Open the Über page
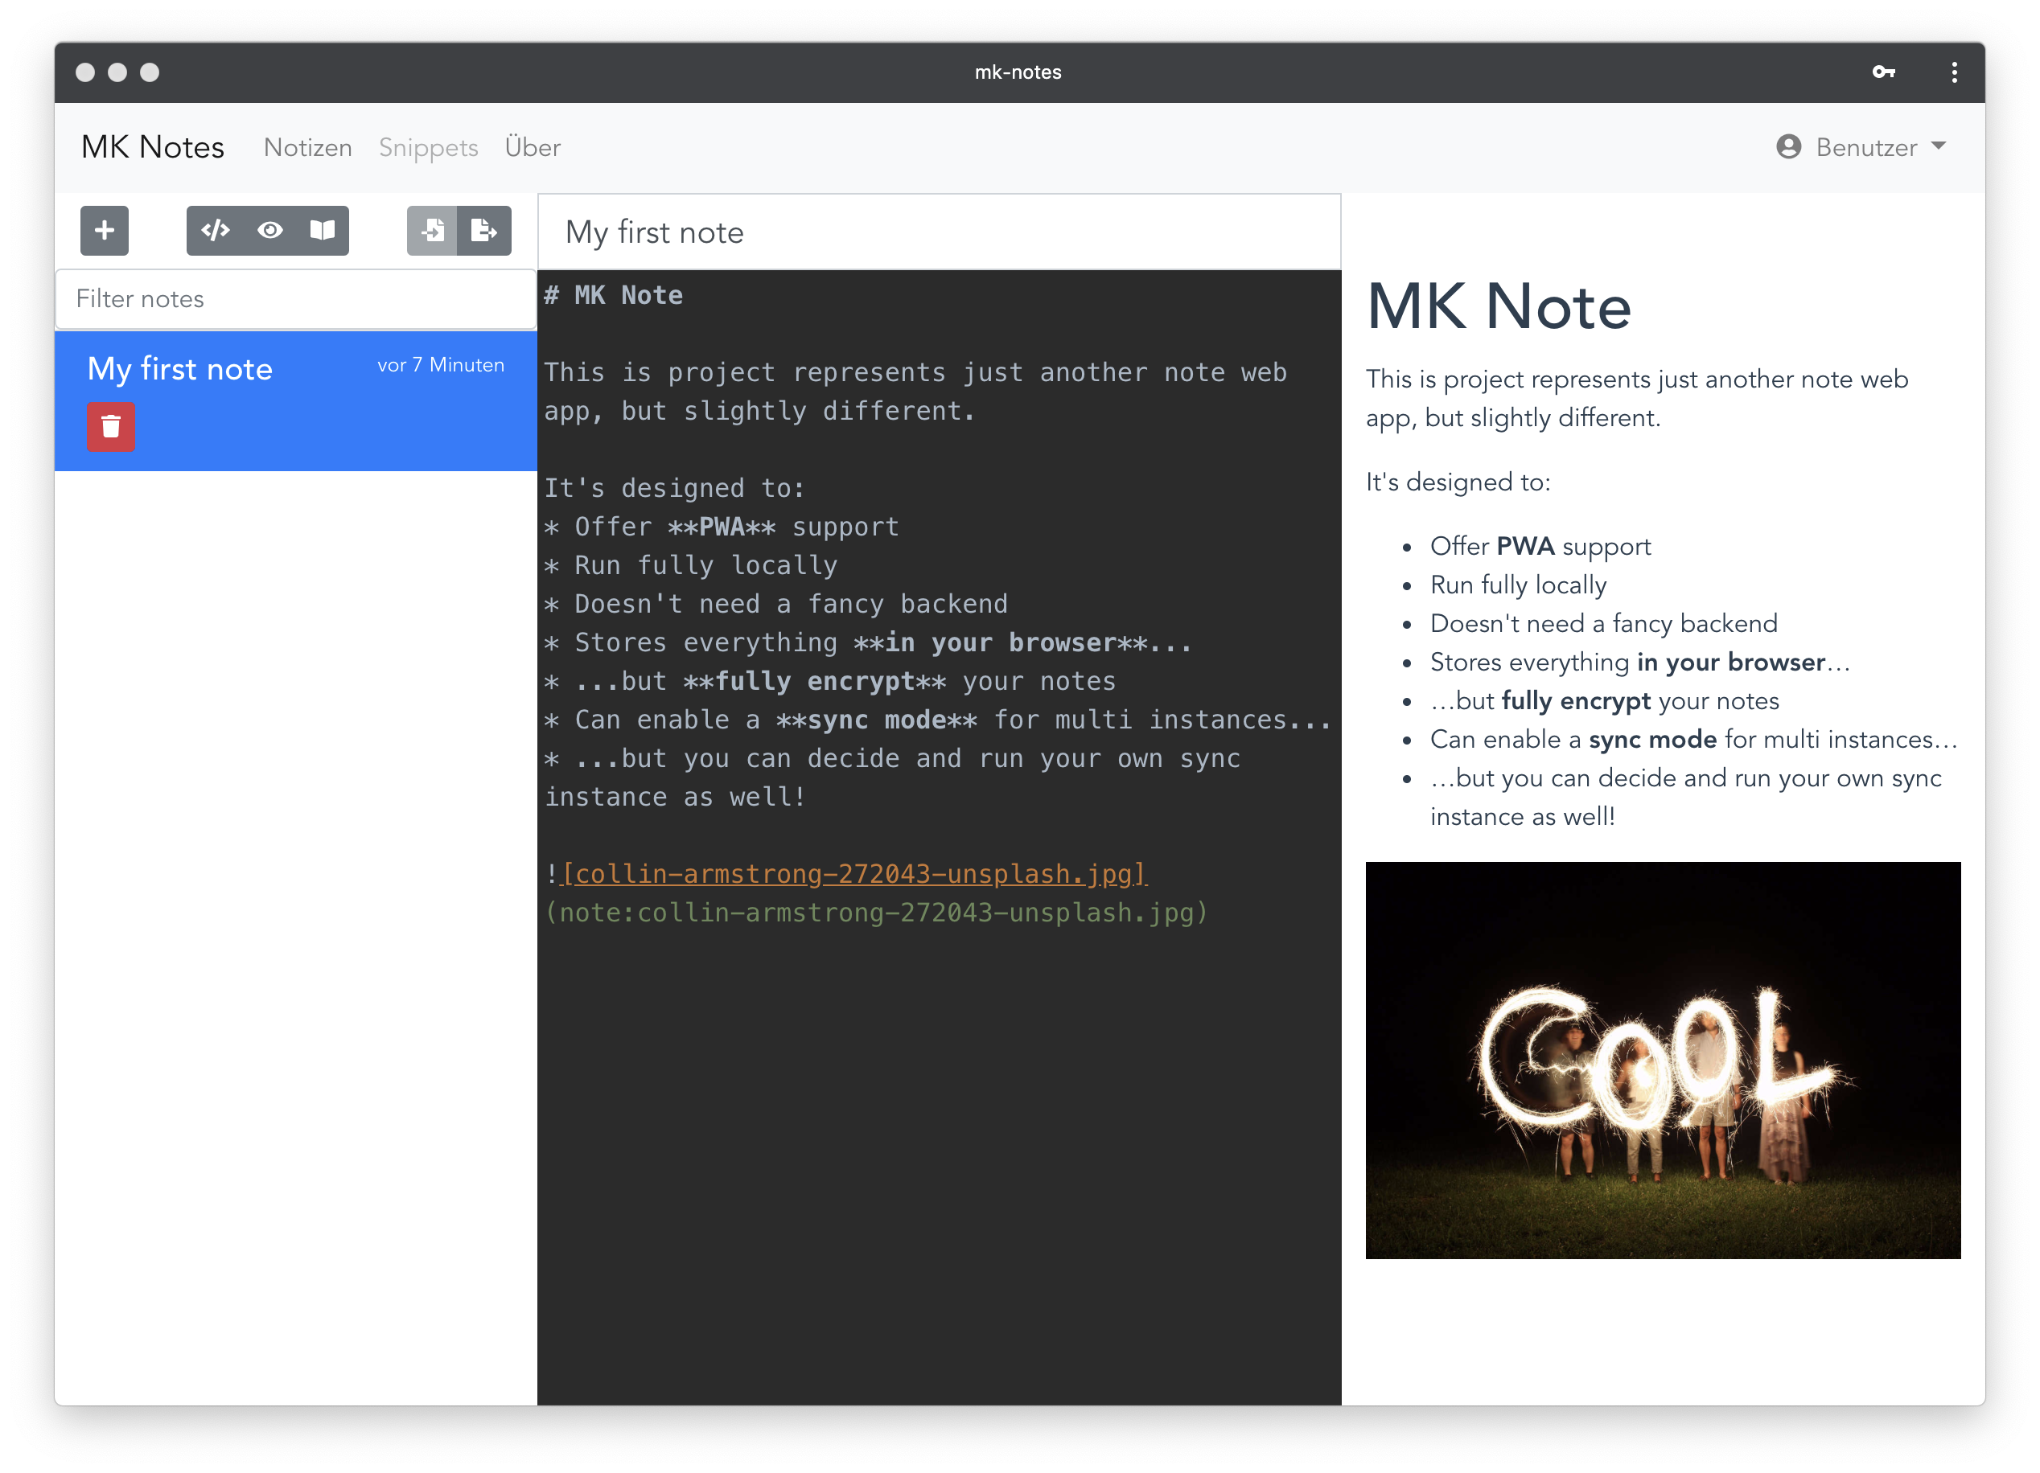The width and height of the screenshot is (2040, 1473). 533,147
